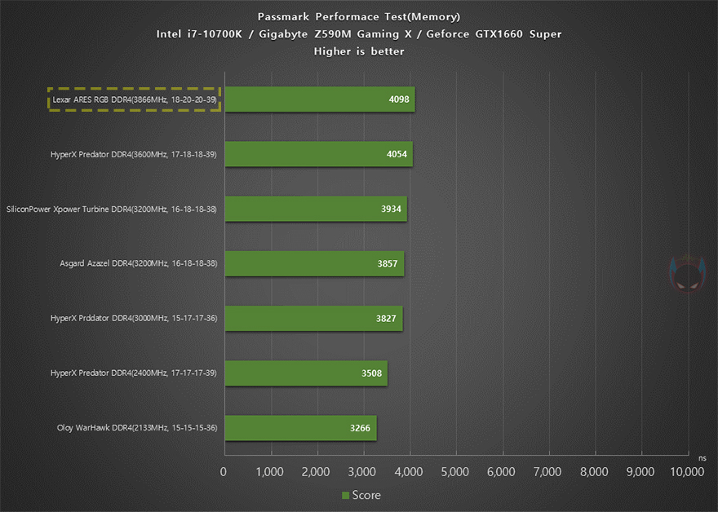Select the 'HyperX Predator DDR4(3600MHz, 17-18-18-39)' label
718x512 pixels.
click(134, 154)
